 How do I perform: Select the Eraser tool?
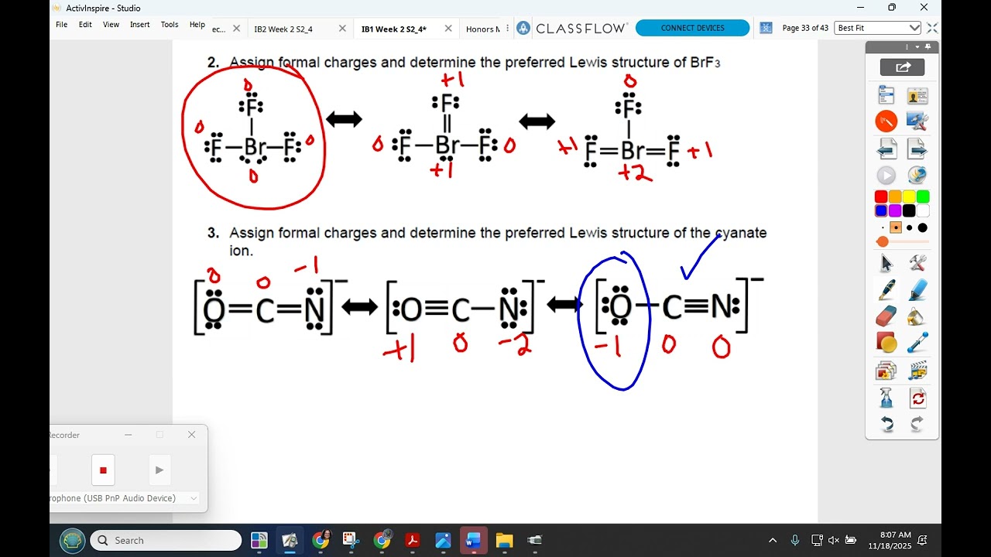pyautogui.click(x=886, y=316)
